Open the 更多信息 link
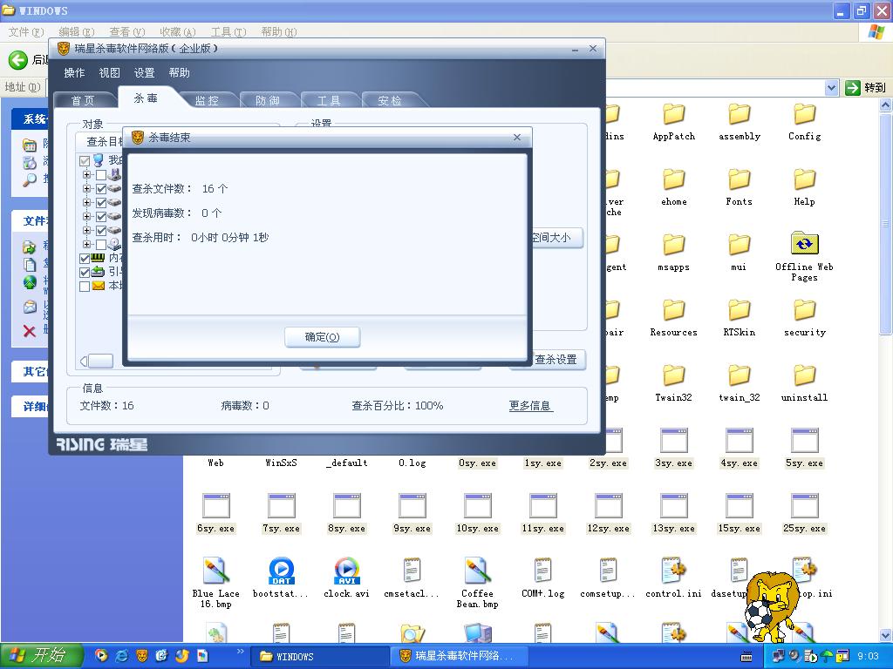 click(529, 406)
